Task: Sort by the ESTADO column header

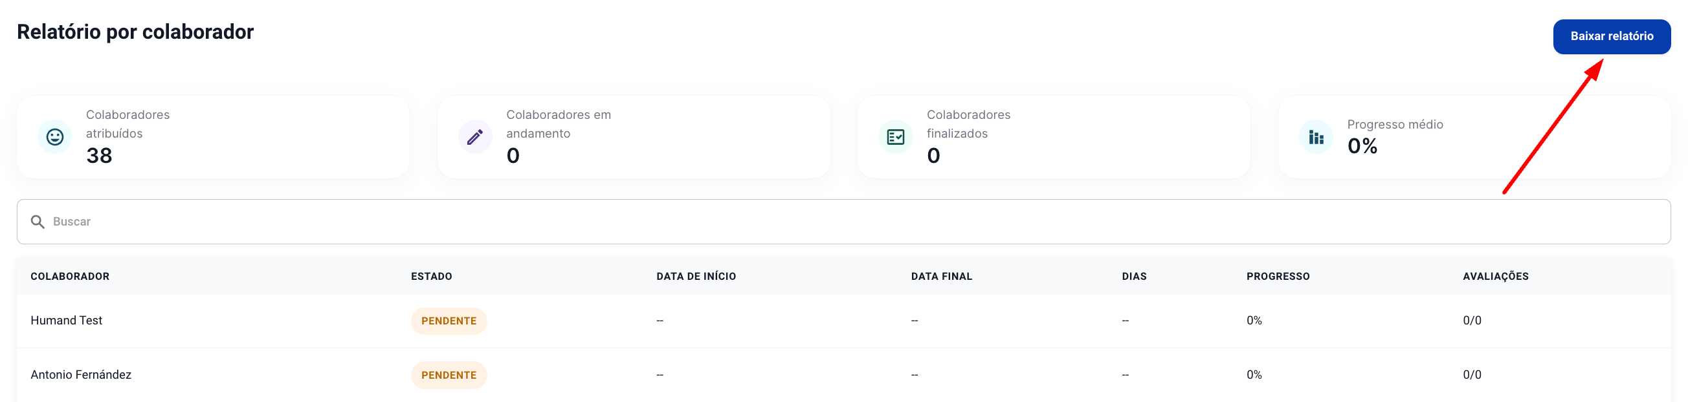Action: 431,276
